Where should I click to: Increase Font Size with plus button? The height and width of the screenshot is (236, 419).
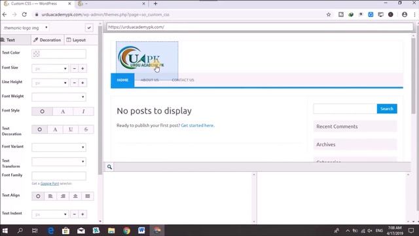82,68
